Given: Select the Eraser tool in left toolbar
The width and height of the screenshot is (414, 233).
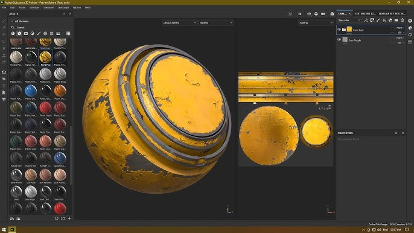Looking at the screenshot, I should (x=4, y=28).
